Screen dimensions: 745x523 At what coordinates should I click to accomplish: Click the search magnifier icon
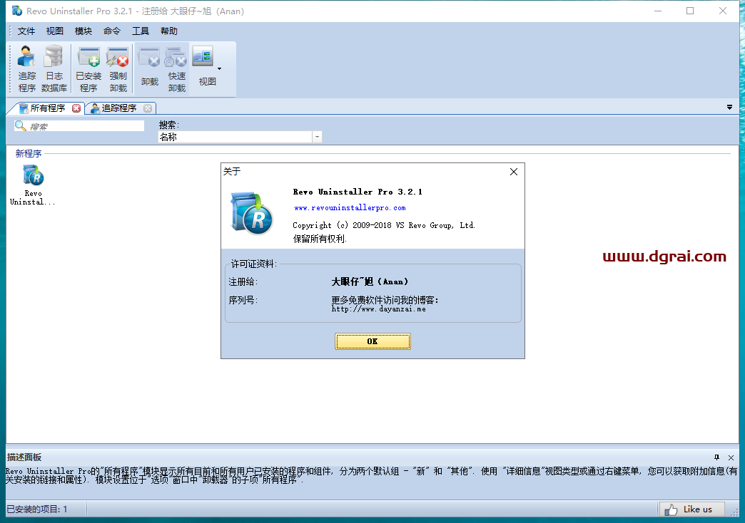19,125
